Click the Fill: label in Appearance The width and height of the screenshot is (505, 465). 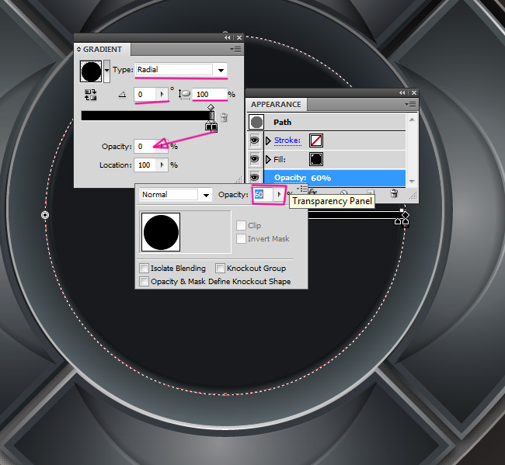(x=280, y=159)
